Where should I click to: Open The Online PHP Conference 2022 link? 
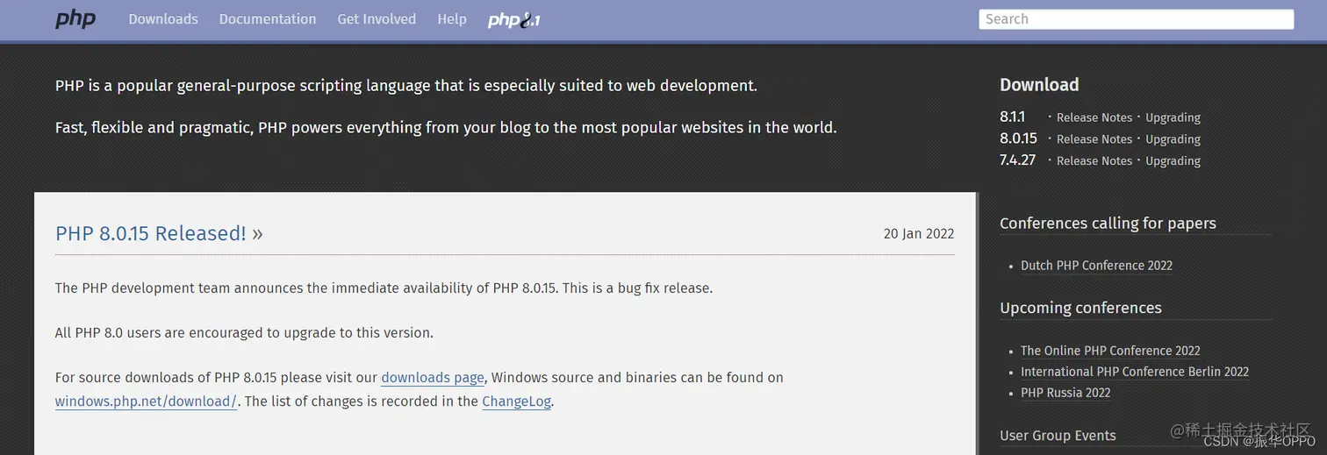tap(1110, 351)
